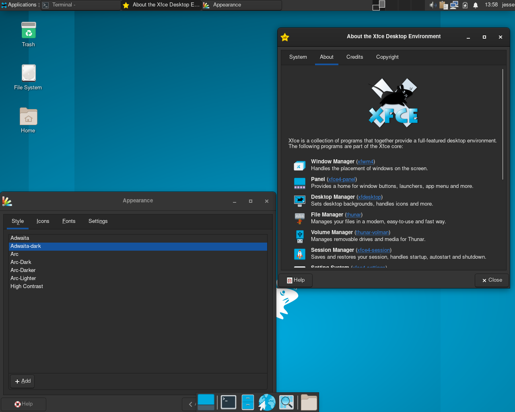Click the 13:58 clock in panel
The height and width of the screenshot is (412, 515).
[x=491, y=5]
